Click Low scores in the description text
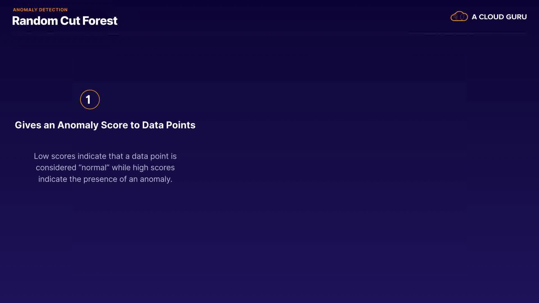 tap(54, 156)
